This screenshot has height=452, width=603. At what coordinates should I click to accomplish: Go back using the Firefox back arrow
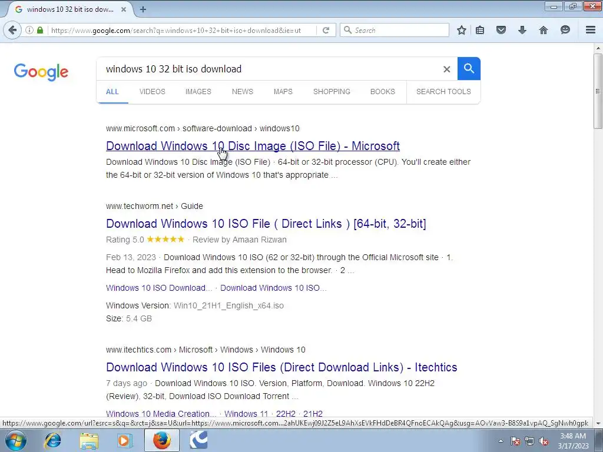tap(12, 30)
